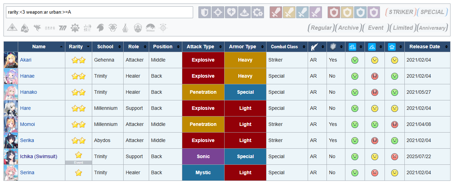Image resolution: width=454 pixels, height=184 pixels.
Task: Open the Akari character link
Action: point(25,60)
